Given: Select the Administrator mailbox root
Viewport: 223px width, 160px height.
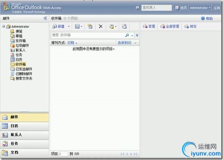Looking at the screenshot, I should pyautogui.click(x=18, y=27).
